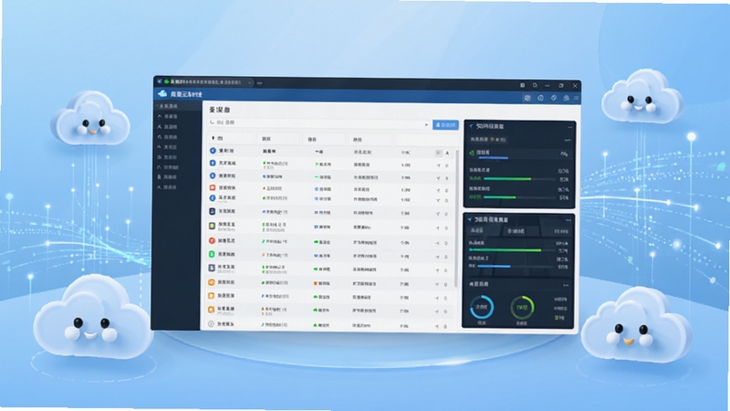Click the green speaker icon in the dark panel

472,153
